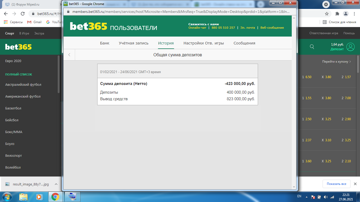Viewport: 360px width, 202px height.
Task: Click Сервисы apps grid bookmark
Action: click(x=13, y=22)
